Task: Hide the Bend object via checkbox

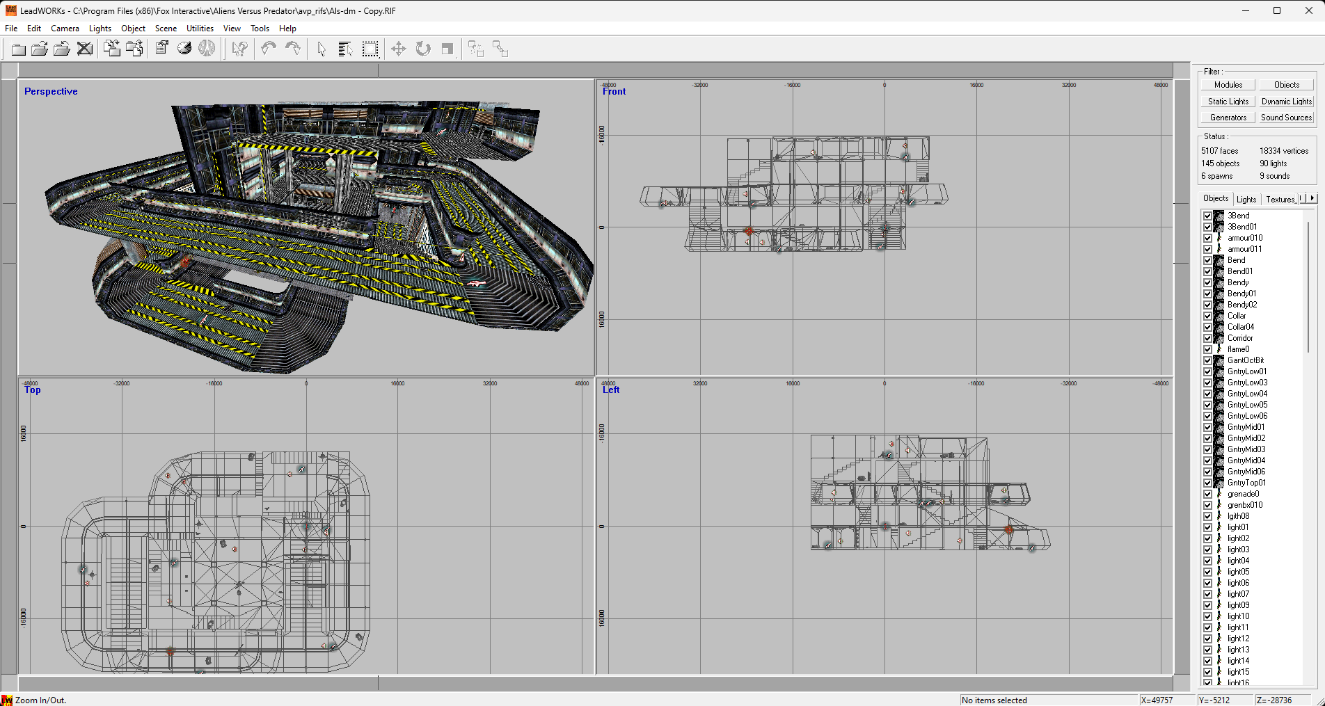Action: click(x=1208, y=260)
